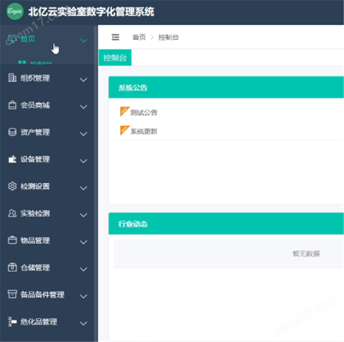Open the 测试公告 announcement
Image resolution: width=344 pixels, height=342 pixels.
144,113
